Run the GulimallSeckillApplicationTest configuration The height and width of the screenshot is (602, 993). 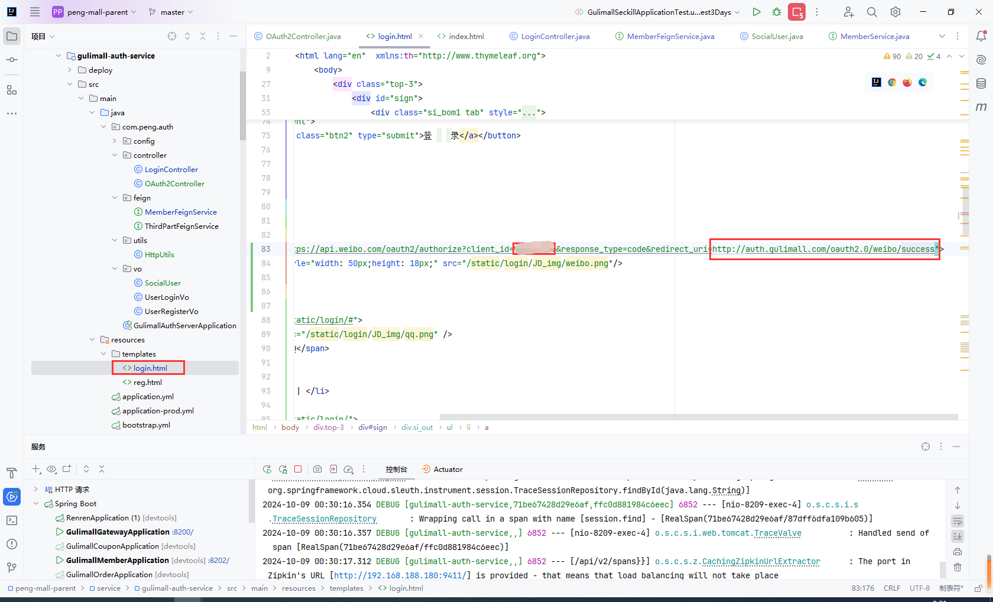pos(757,12)
